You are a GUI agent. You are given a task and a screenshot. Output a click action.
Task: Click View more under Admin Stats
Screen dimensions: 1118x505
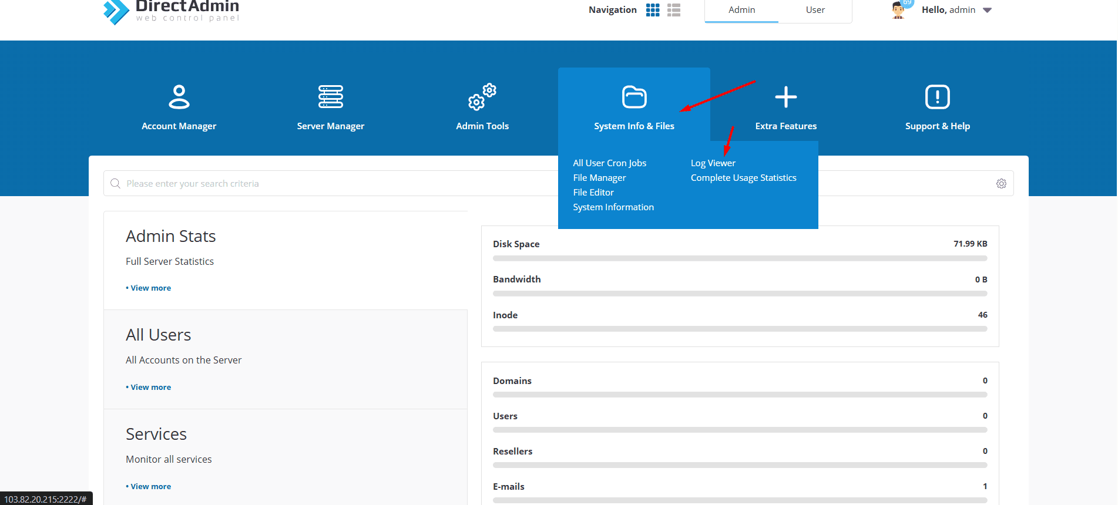tap(150, 288)
